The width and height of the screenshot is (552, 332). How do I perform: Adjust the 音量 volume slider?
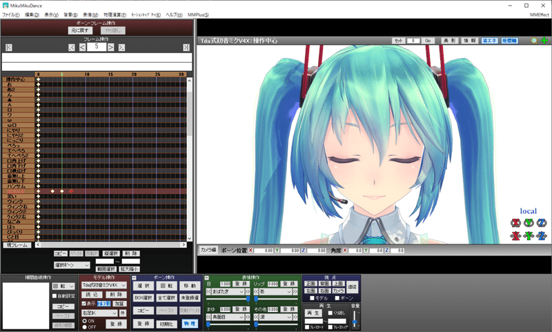355,322
